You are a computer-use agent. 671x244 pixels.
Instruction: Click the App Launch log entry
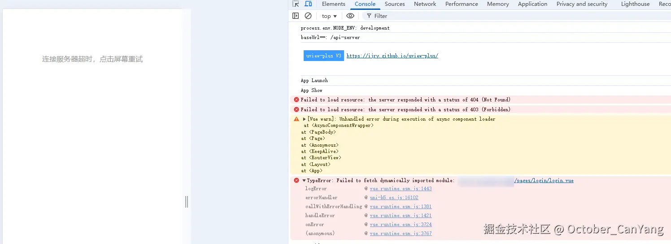(x=314, y=81)
